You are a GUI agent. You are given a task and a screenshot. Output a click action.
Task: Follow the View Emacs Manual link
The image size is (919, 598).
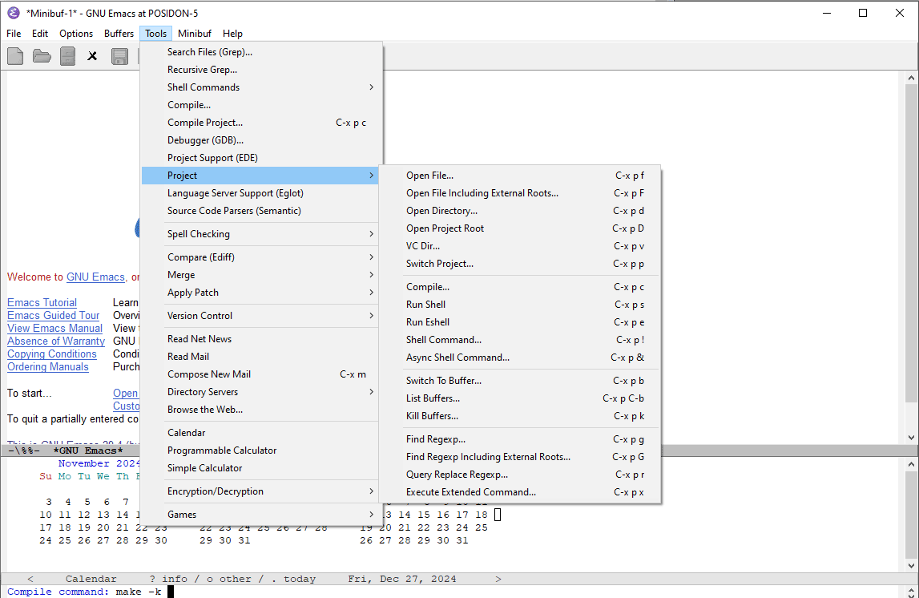point(54,329)
